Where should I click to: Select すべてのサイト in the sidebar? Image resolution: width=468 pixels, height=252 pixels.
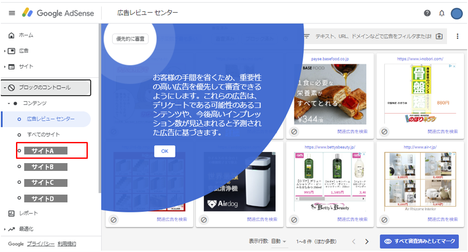[x=44, y=135]
